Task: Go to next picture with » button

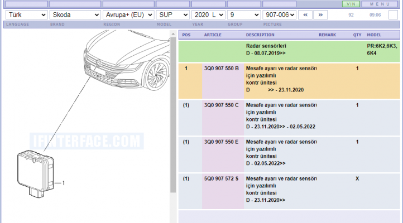Action: click(320, 15)
